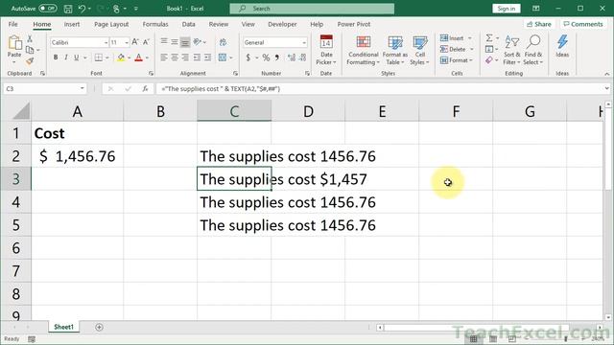614x345 pixels.
Task: Click the New Sheet plus button
Action: point(99,327)
